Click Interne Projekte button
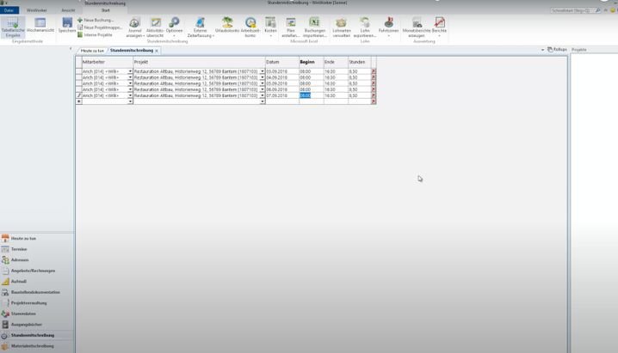The height and width of the screenshot is (353, 618). coord(97,34)
